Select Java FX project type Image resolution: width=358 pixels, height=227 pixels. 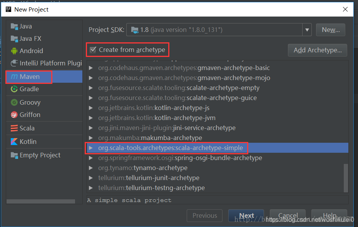coord(44,39)
